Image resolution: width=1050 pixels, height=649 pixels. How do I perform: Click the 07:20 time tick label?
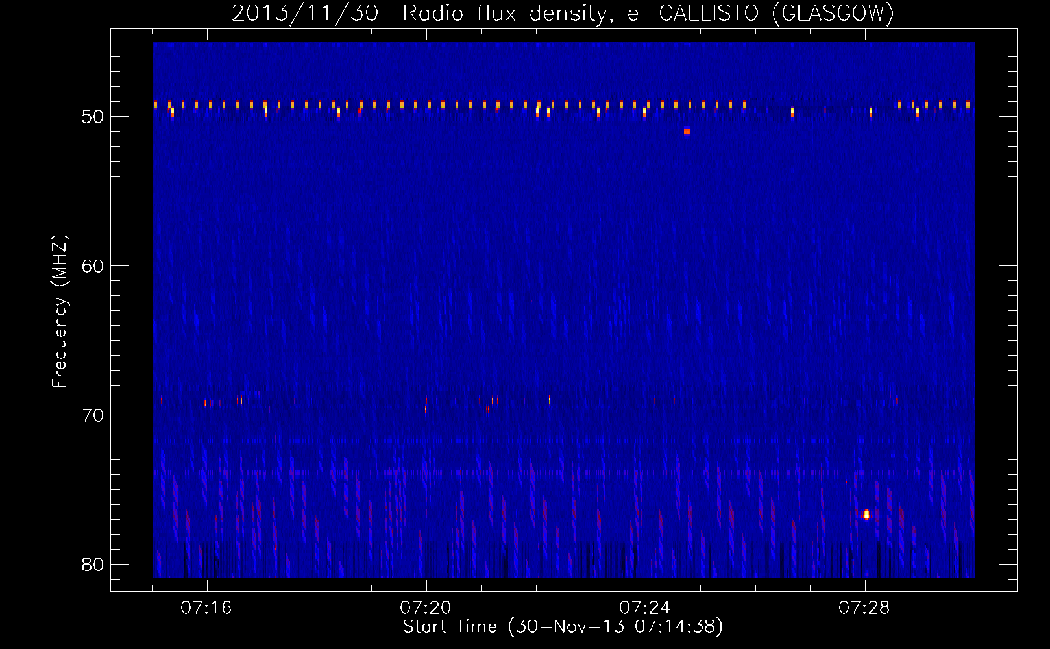click(426, 608)
